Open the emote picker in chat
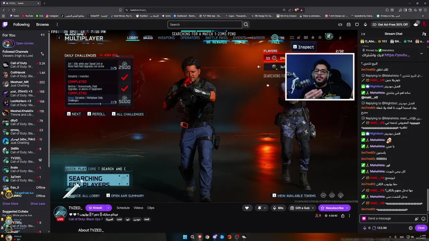 tap(423, 219)
